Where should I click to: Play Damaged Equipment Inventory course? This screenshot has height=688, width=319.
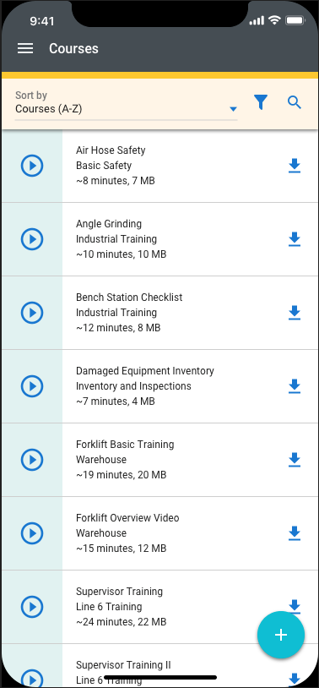32,386
